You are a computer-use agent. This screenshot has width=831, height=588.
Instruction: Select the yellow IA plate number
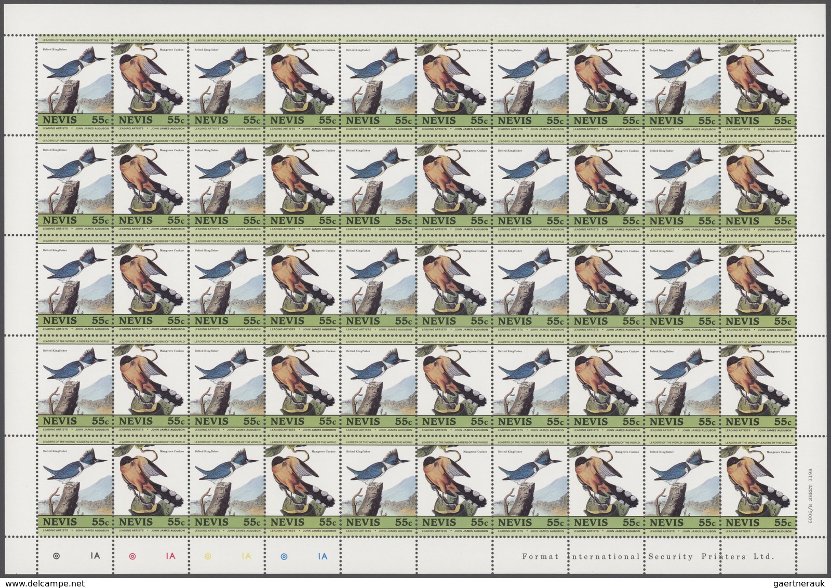point(246,556)
